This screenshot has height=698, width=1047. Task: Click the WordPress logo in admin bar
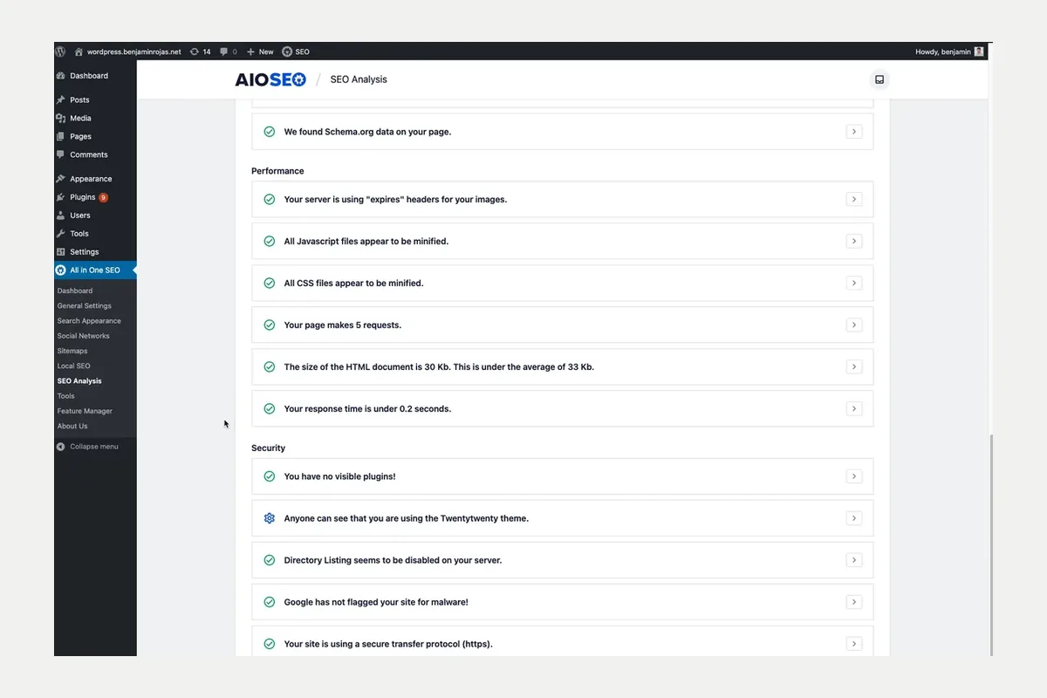tap(60, 51)
